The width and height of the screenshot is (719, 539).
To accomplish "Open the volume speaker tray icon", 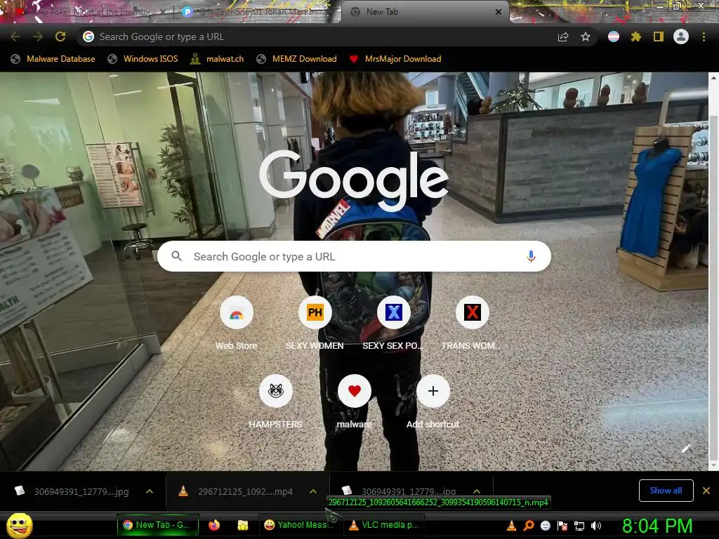I will (x=596, y=526).
